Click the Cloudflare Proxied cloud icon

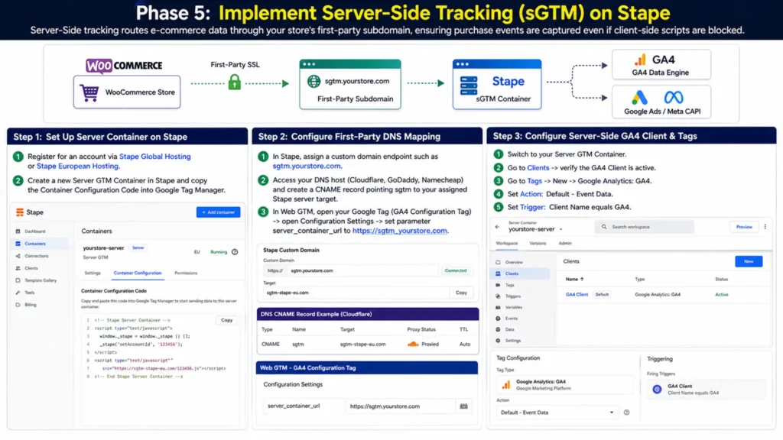[413, 345]
